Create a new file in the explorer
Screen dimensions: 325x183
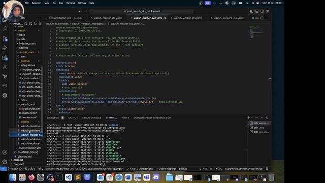(x=26, y=24)
